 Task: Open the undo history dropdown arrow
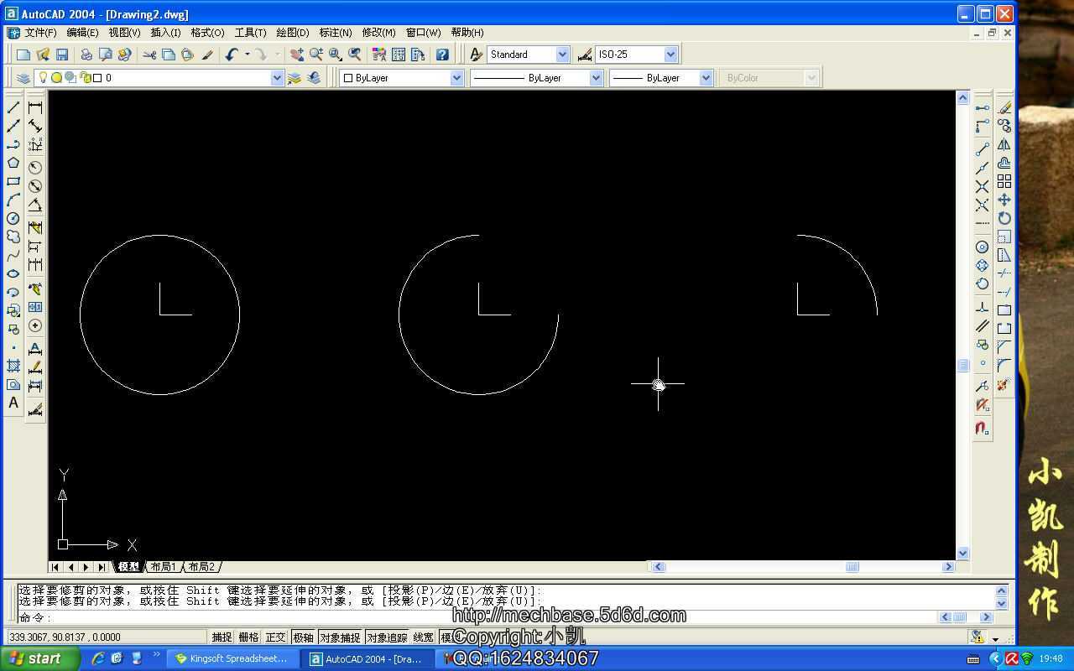pos(247,55)
